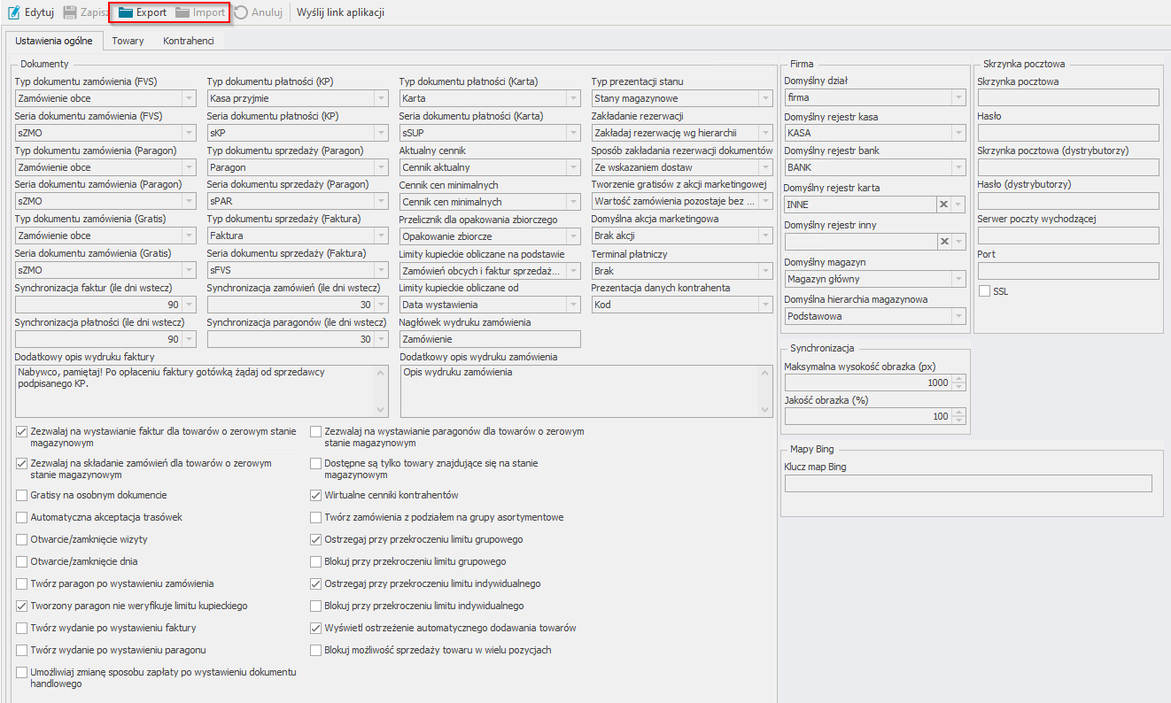This screenshot has width=1171, height=703.
Task: Switch to the Towary tab
Action: pyautogui.click(x=128, y=41)
